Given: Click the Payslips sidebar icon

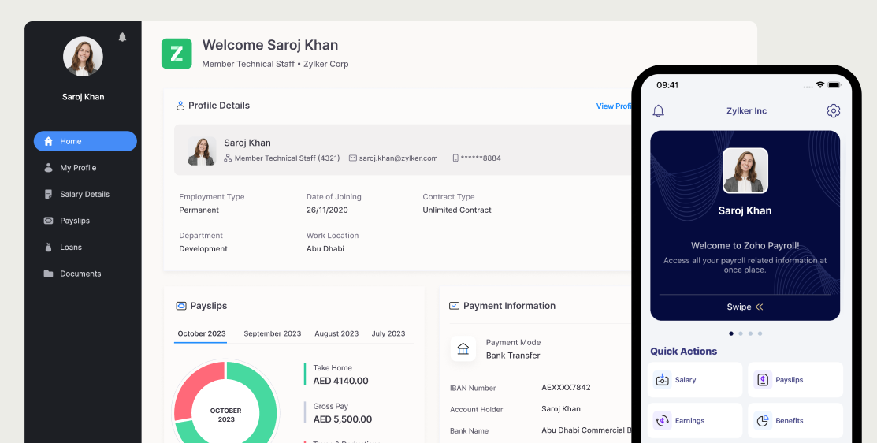Looking at the screenshot, I should click(x=48, y=221).
